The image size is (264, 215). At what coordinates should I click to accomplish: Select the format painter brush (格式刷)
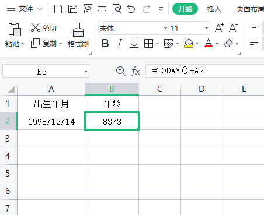pos(78,36)
